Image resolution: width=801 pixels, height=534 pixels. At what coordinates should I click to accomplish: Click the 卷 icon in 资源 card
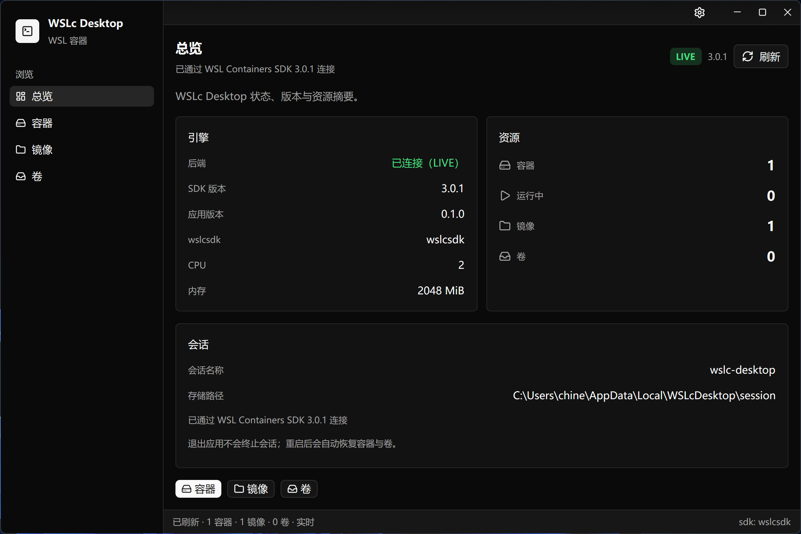point(505,256)
